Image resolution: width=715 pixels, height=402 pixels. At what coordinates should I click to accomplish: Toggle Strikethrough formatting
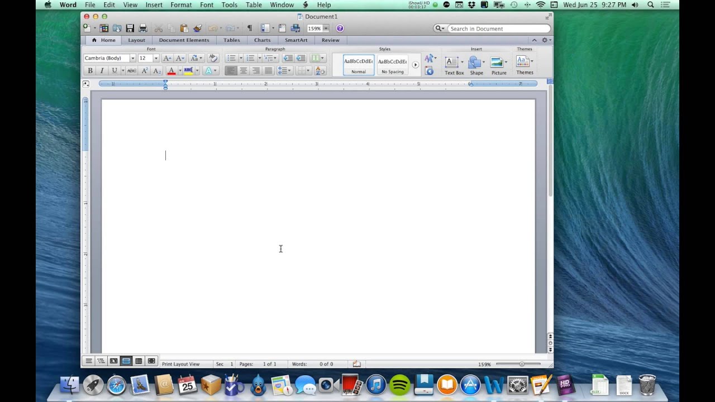(x=131, y=70)
